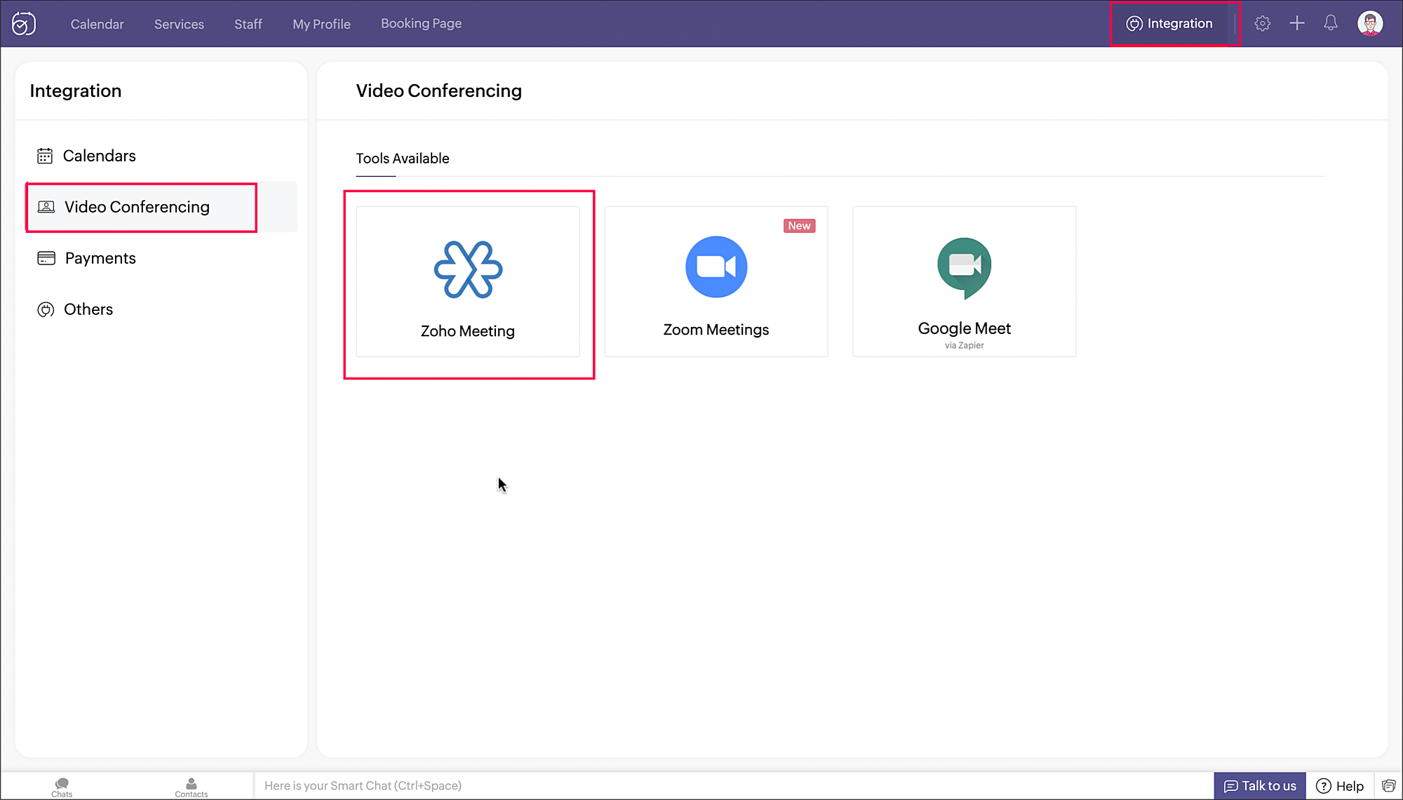Open My Profile menu
The width and height of the screenshot is (1403, 800).
[321, 24]
